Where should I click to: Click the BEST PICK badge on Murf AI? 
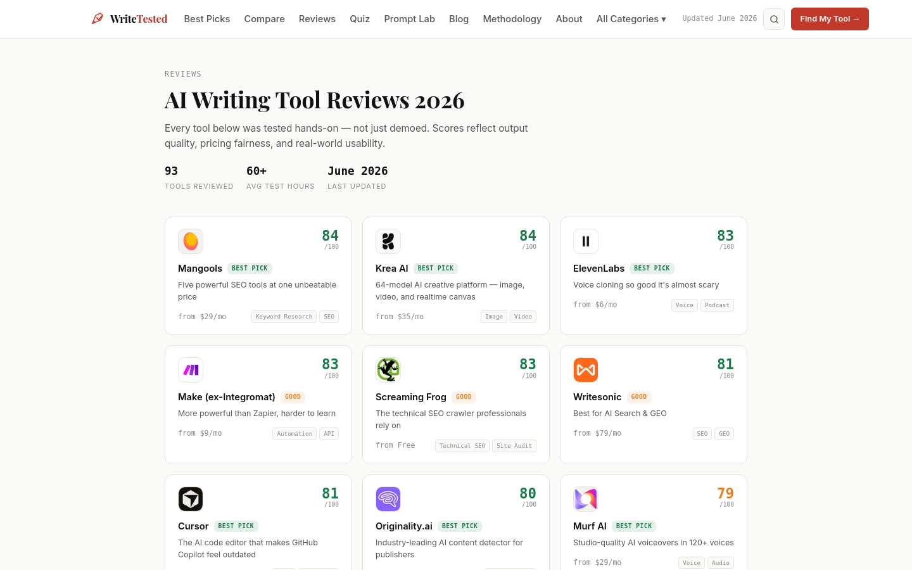click(x=634, y=526)
